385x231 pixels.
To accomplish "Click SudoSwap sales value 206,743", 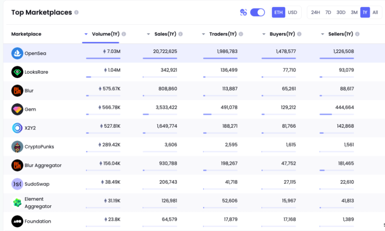I will [x=168, y=182].
